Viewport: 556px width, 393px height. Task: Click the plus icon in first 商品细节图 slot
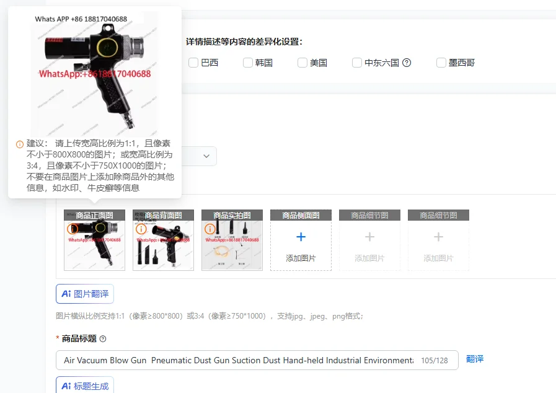point(369,236)
